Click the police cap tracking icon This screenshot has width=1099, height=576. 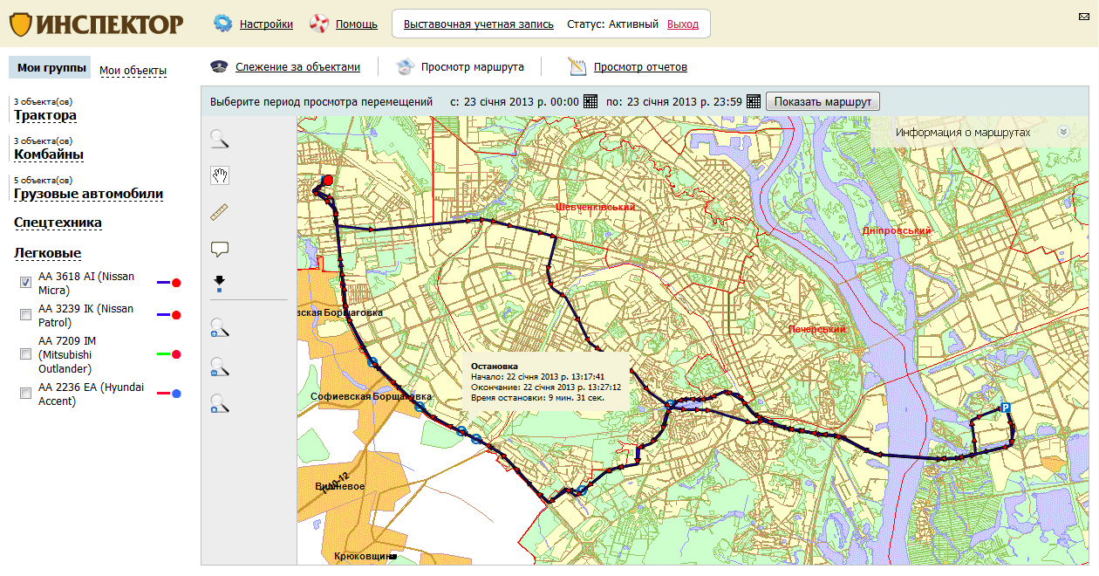pyautogui.click(x=218, y=66)
